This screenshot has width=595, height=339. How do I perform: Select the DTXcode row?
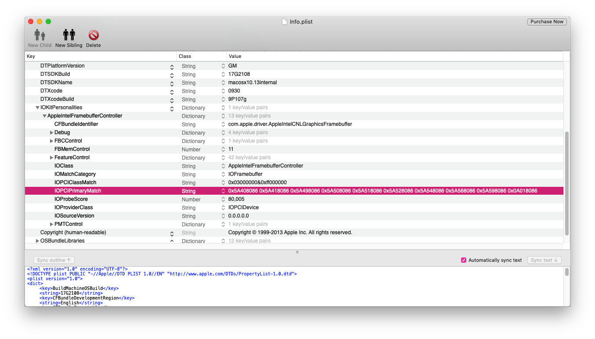294,91
